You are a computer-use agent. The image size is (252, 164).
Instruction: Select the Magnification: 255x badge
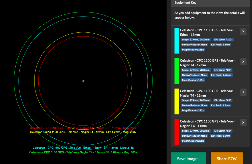point(193,141)
